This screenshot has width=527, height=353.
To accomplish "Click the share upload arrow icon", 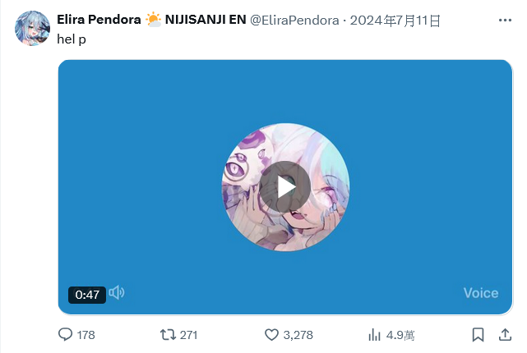I will coord(505,335).
